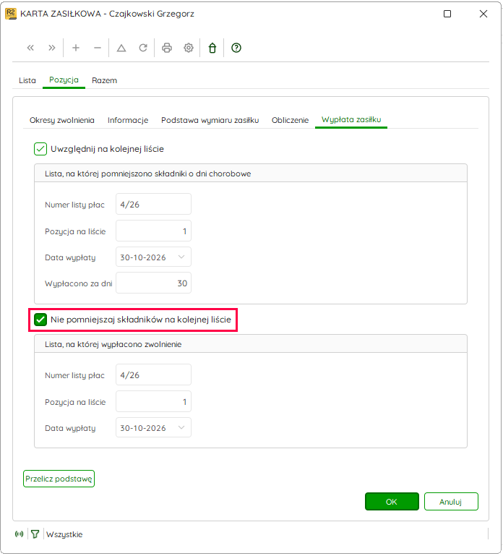Open 'Podstawa wymiaru zasiłku' tab
The image size is (503, 556).
point(210,120)
